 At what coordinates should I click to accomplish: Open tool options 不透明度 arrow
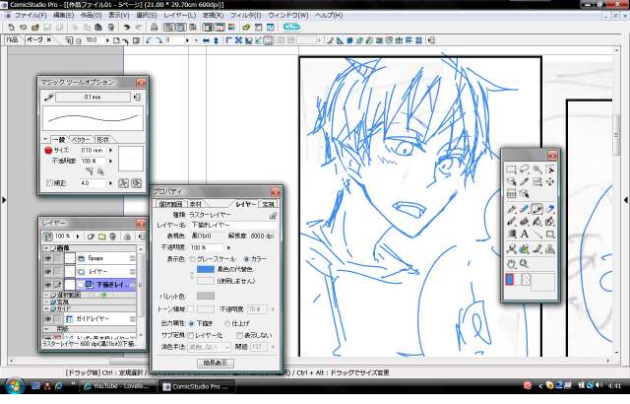(x=111, y=161)
